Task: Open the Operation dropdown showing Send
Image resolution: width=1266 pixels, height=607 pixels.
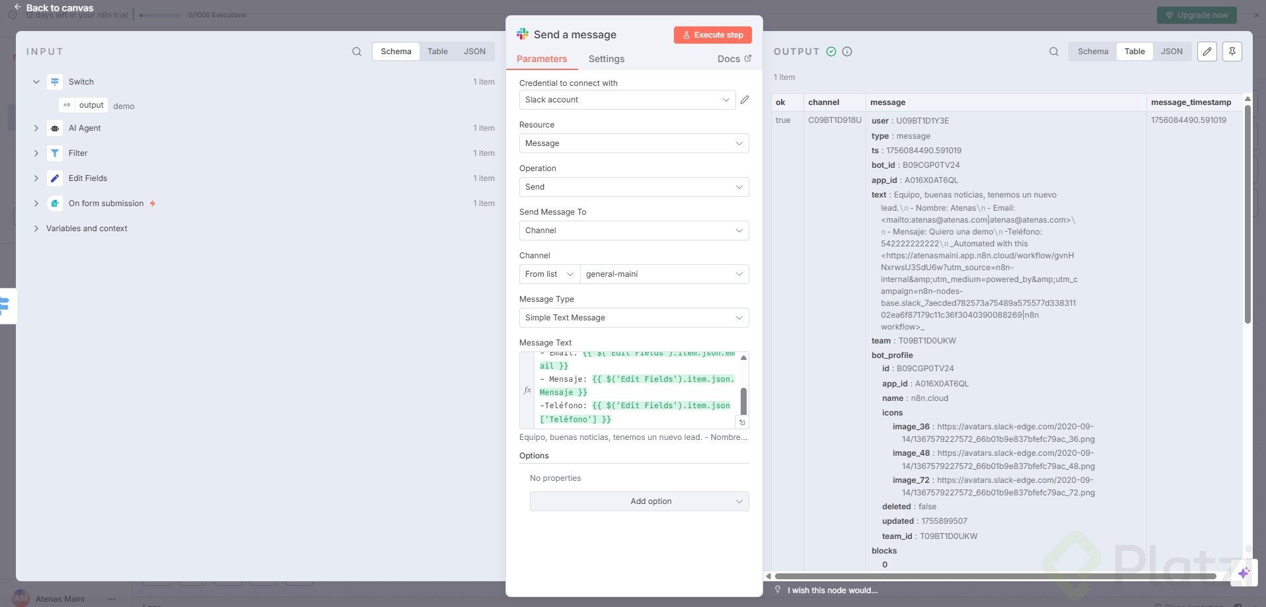Action: click(634, 187)
